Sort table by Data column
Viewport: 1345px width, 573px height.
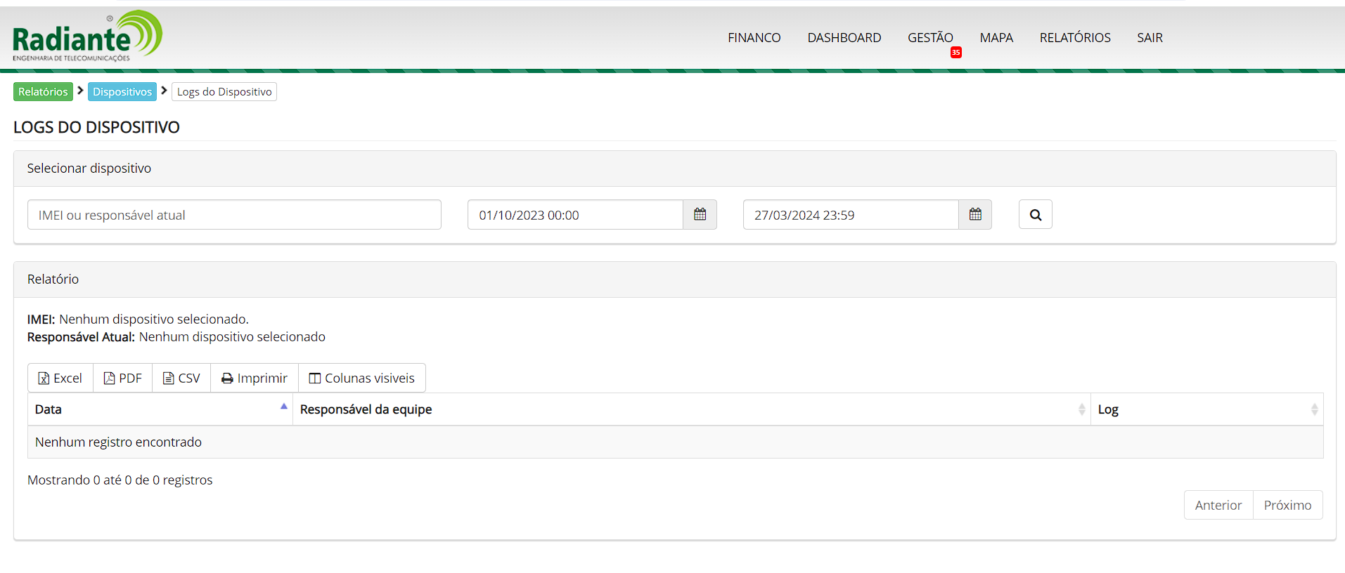(x=160, y=409)
